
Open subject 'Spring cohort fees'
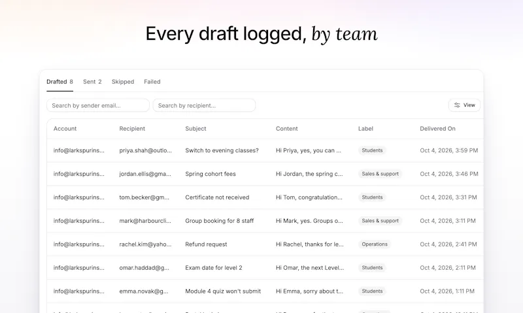(211, 174)
